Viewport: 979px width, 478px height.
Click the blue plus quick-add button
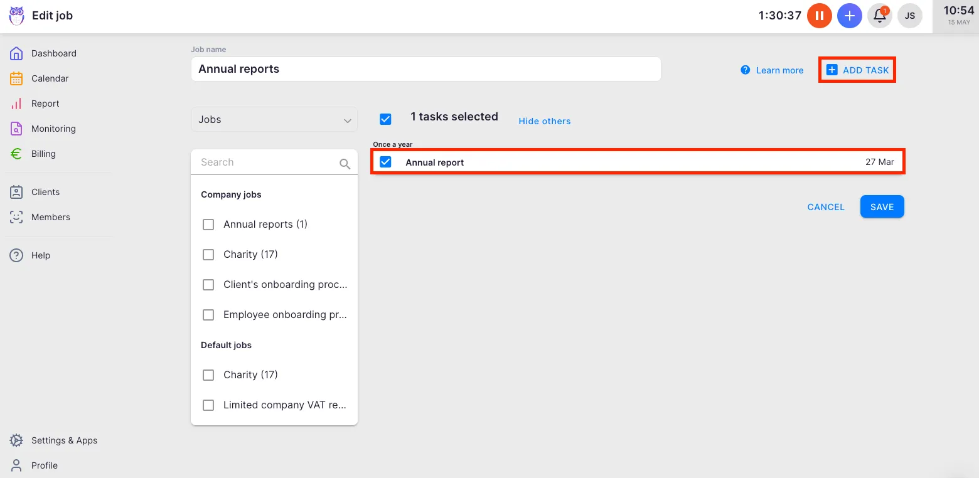coord(849,16)
